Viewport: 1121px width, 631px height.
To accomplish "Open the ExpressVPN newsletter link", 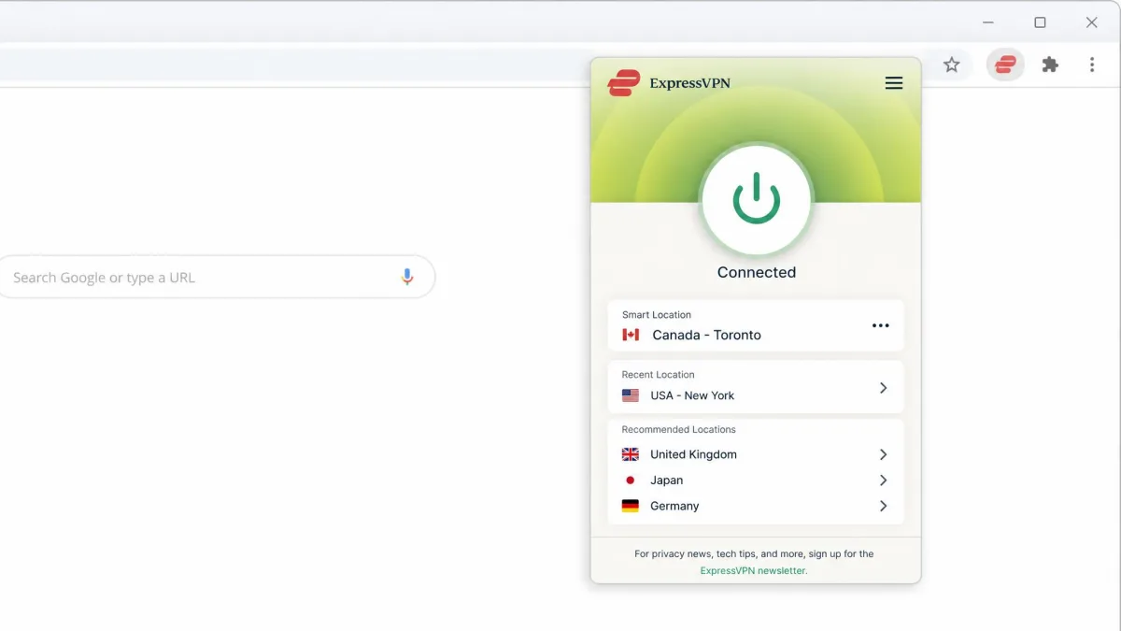I will click(754, 570).
